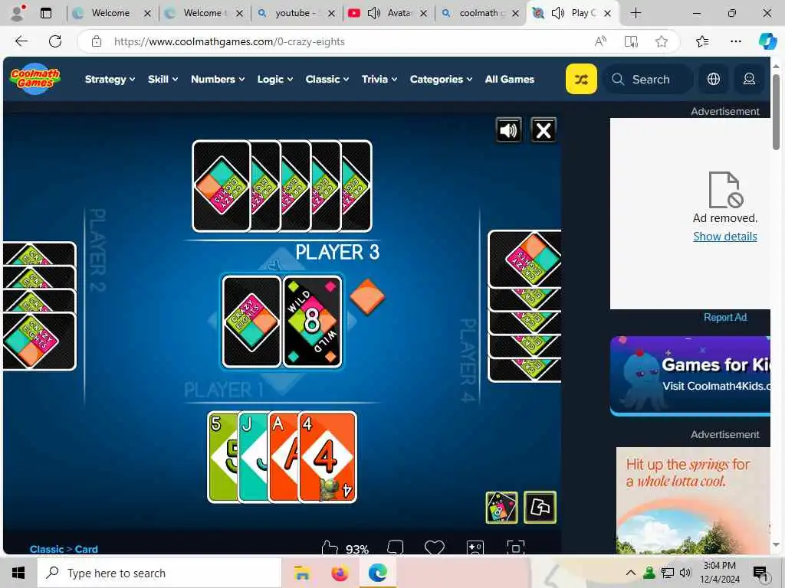Play the green 5 card
Viewport: 785px width, 588px height.
223,457
